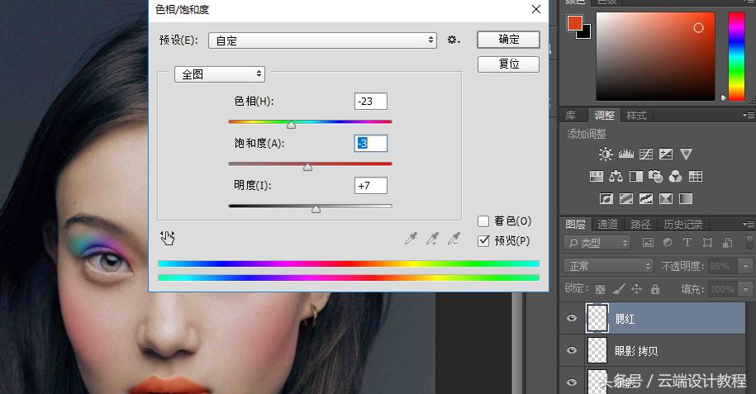The width and height of the screenshot is (756, 394).
Task: Toggle the layer filter on/off switch
Action: (749, 242)
